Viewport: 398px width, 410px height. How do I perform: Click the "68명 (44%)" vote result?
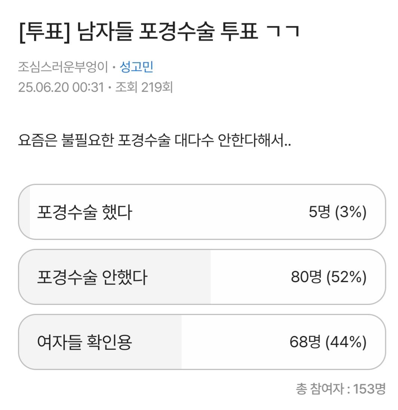point(328,342)
